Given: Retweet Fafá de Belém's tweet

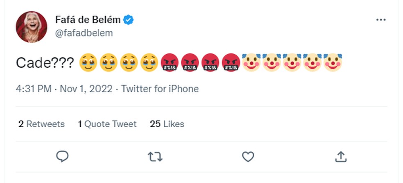Looking at the screenshot, I should coord(155,156).
